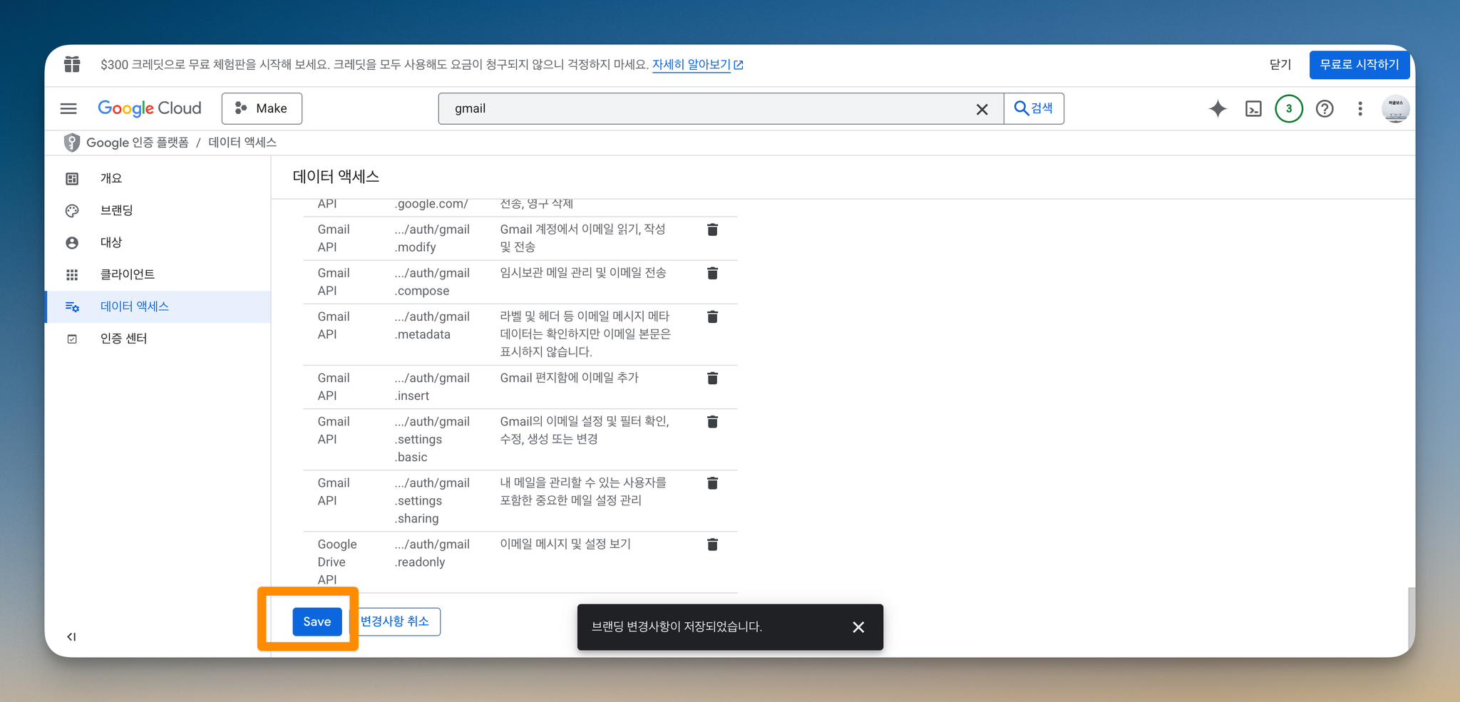Open the help question mark icon

pos(1325,108)
